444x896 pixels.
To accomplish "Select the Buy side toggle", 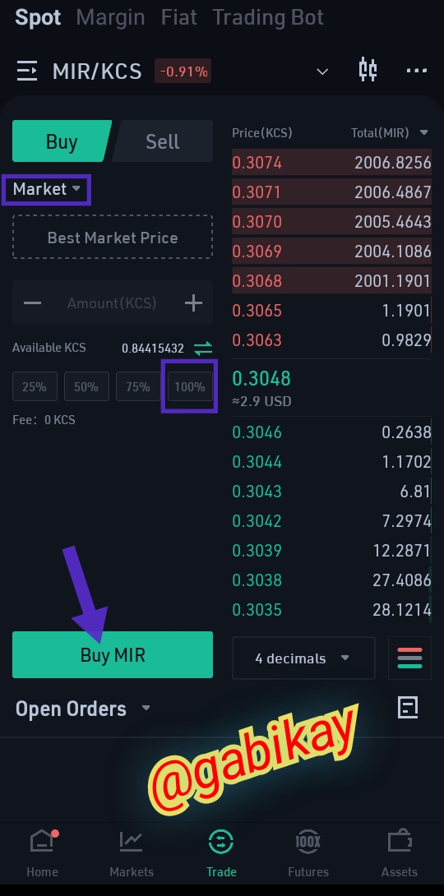I will (61, 141).
